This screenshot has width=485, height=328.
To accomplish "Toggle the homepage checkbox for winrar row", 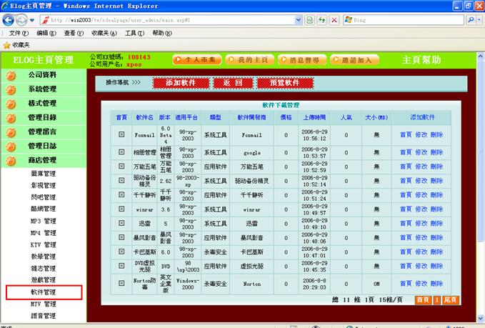I will pyautogui.click(x=121, y=209).
